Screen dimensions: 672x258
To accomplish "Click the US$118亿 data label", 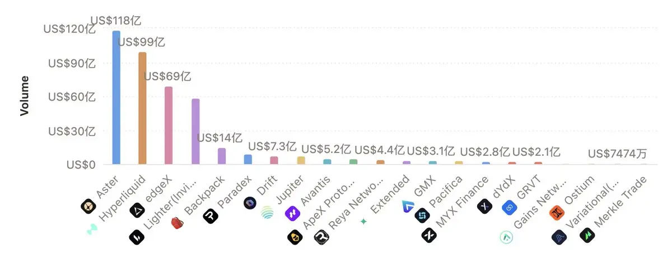I will (x=116, y=21).
